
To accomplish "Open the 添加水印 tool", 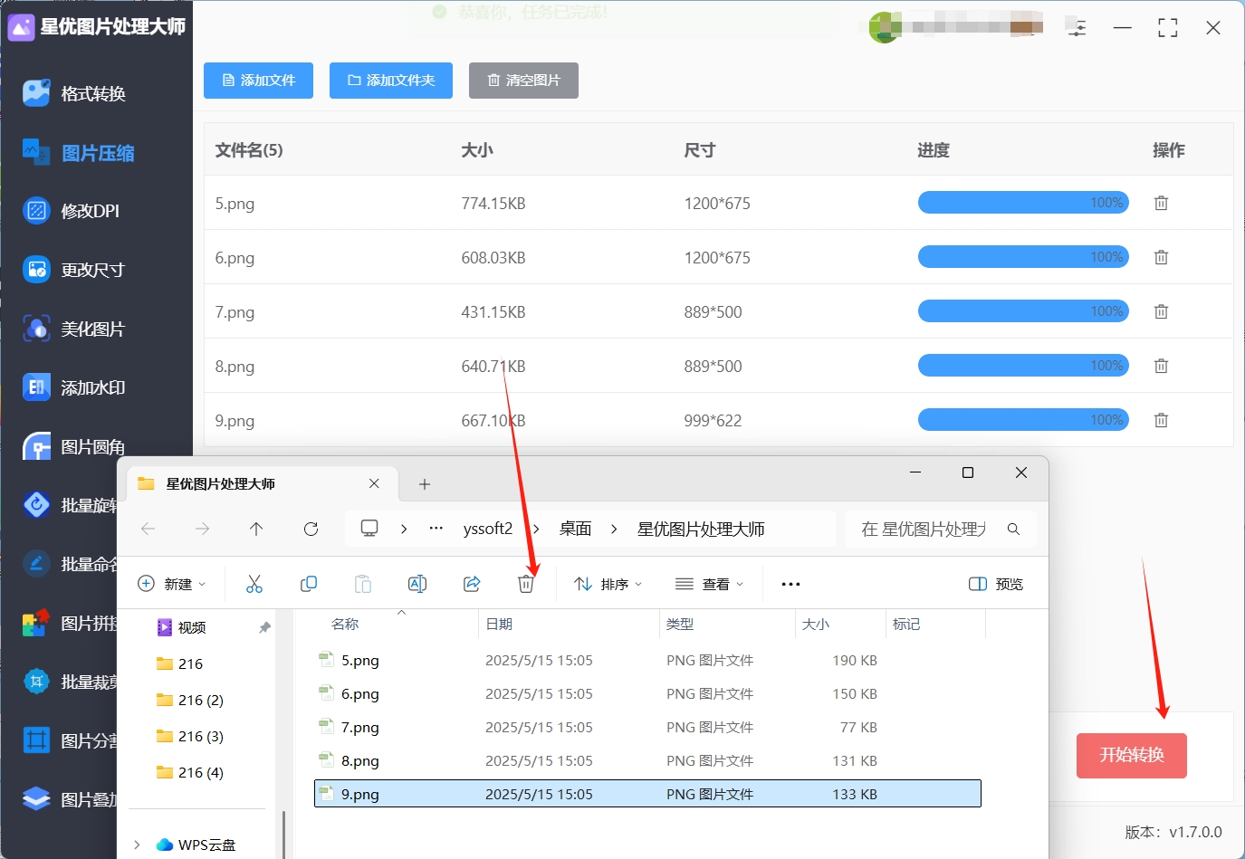I will [74, 387].
